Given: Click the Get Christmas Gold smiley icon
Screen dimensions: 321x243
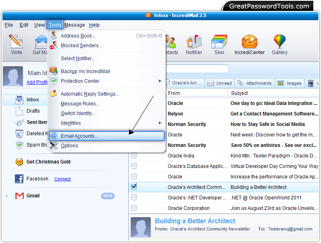Looking at the screenshot, I should (x=19, y=162).
